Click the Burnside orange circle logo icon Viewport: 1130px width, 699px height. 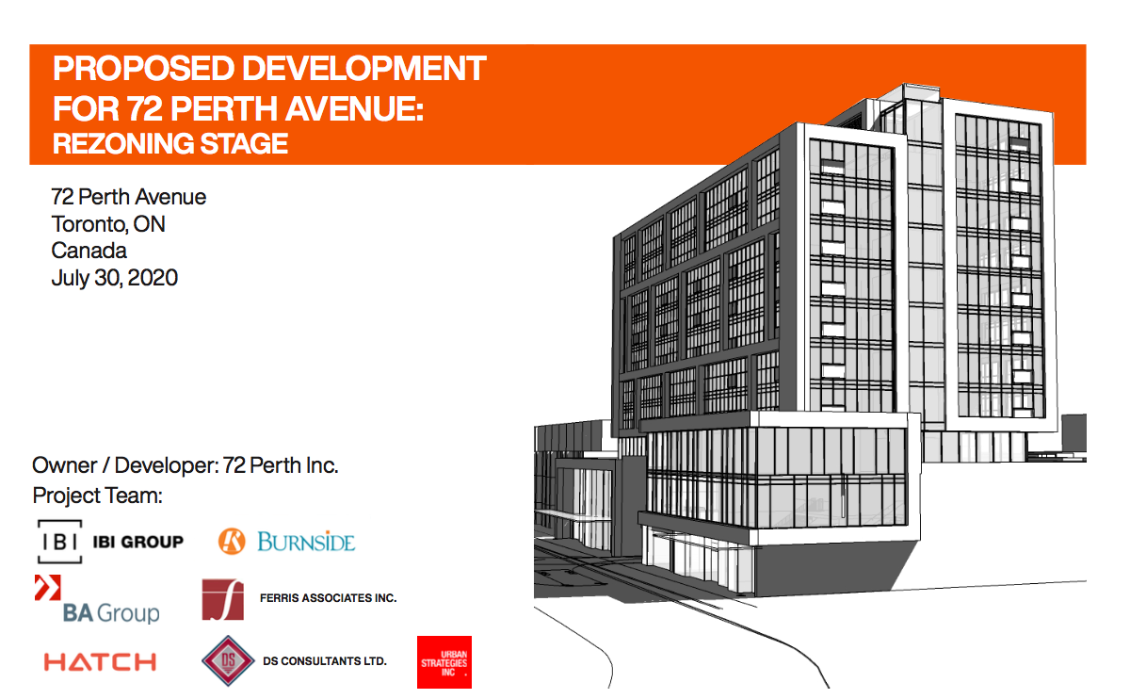tap(232, 541)
